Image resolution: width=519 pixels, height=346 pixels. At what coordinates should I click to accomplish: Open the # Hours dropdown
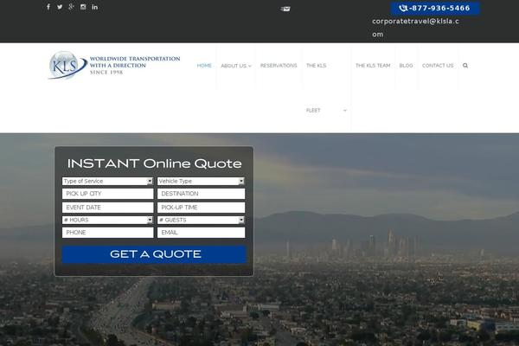click(107, 220)
